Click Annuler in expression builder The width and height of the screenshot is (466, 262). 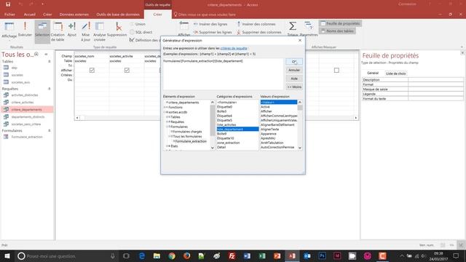click(294, 70)
